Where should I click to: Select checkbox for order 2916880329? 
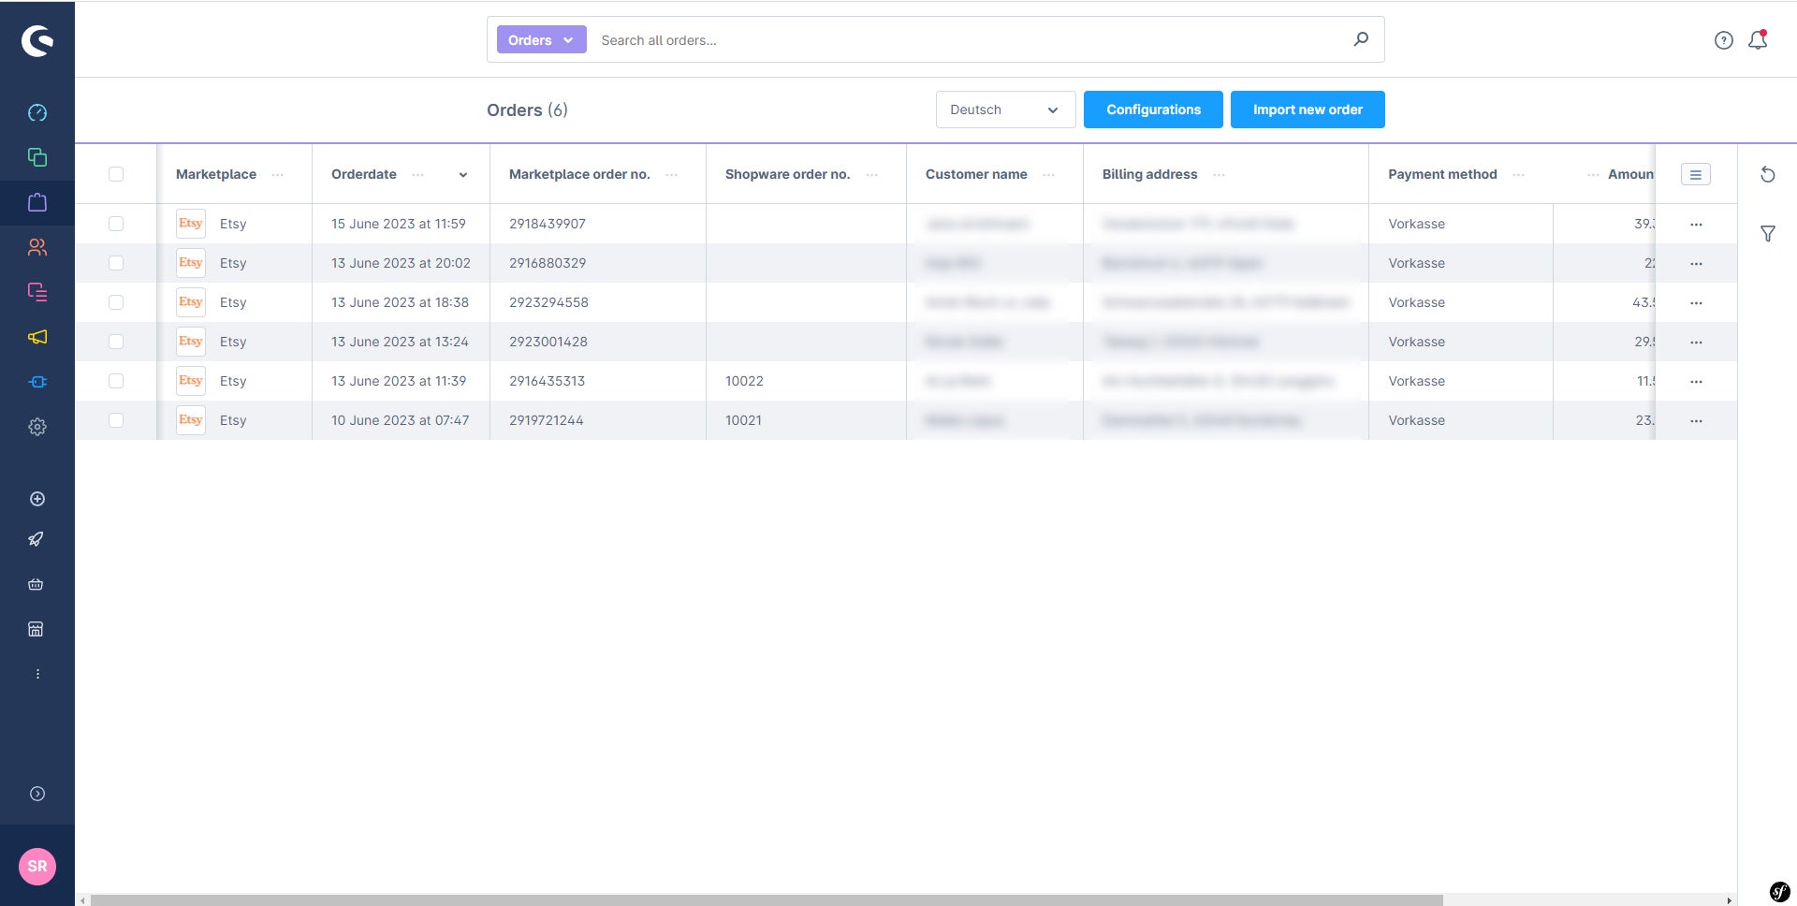tap(116, 263)
